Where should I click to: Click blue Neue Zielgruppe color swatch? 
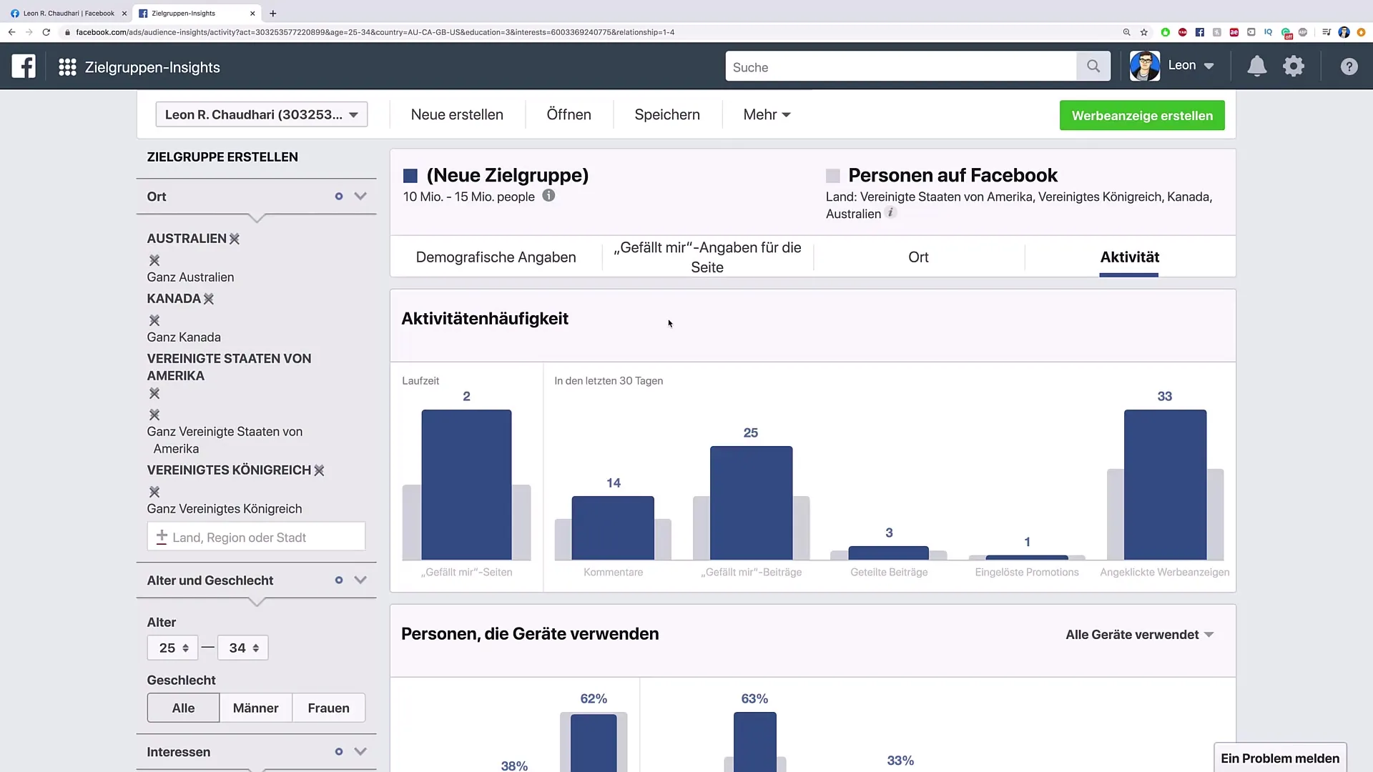tap(410, 176)
